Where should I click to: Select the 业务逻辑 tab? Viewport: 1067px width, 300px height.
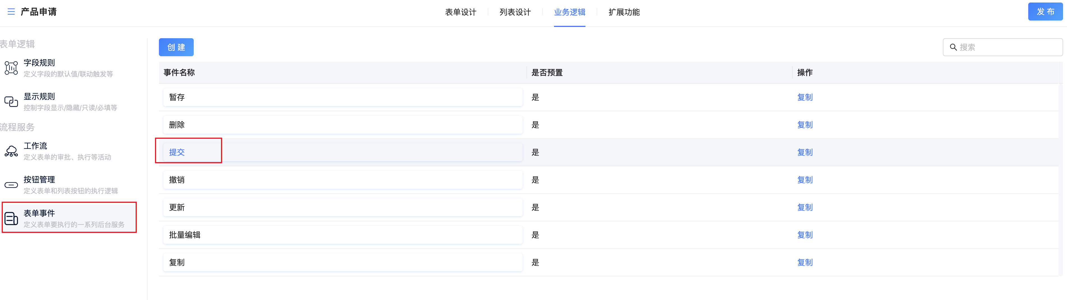(x=569, y=12)
